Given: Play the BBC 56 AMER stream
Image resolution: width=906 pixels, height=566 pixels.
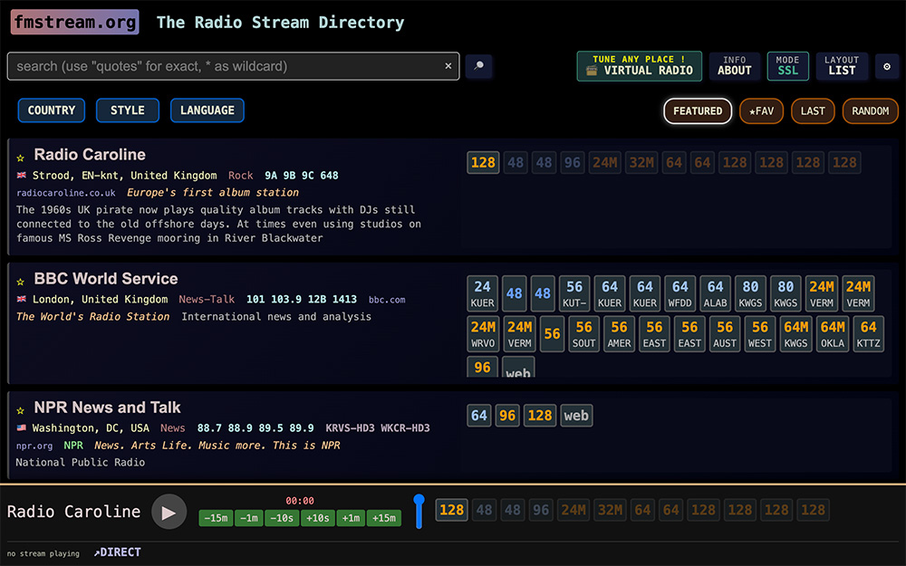Looking at the screenshot, I should (619, 334).
